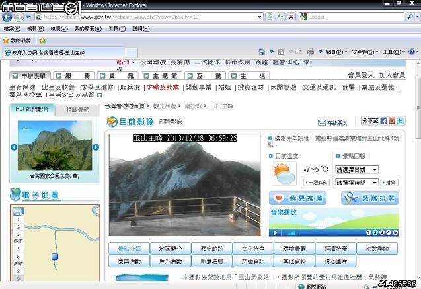This screenshot has width=421, height=289.
Task: Click the 玉山主峰 webcam live image
Action: tap(185, 185)
